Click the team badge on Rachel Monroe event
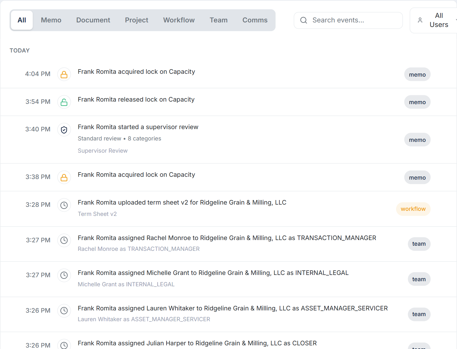This screenshot has width=457, height=349. click(419, 244)
